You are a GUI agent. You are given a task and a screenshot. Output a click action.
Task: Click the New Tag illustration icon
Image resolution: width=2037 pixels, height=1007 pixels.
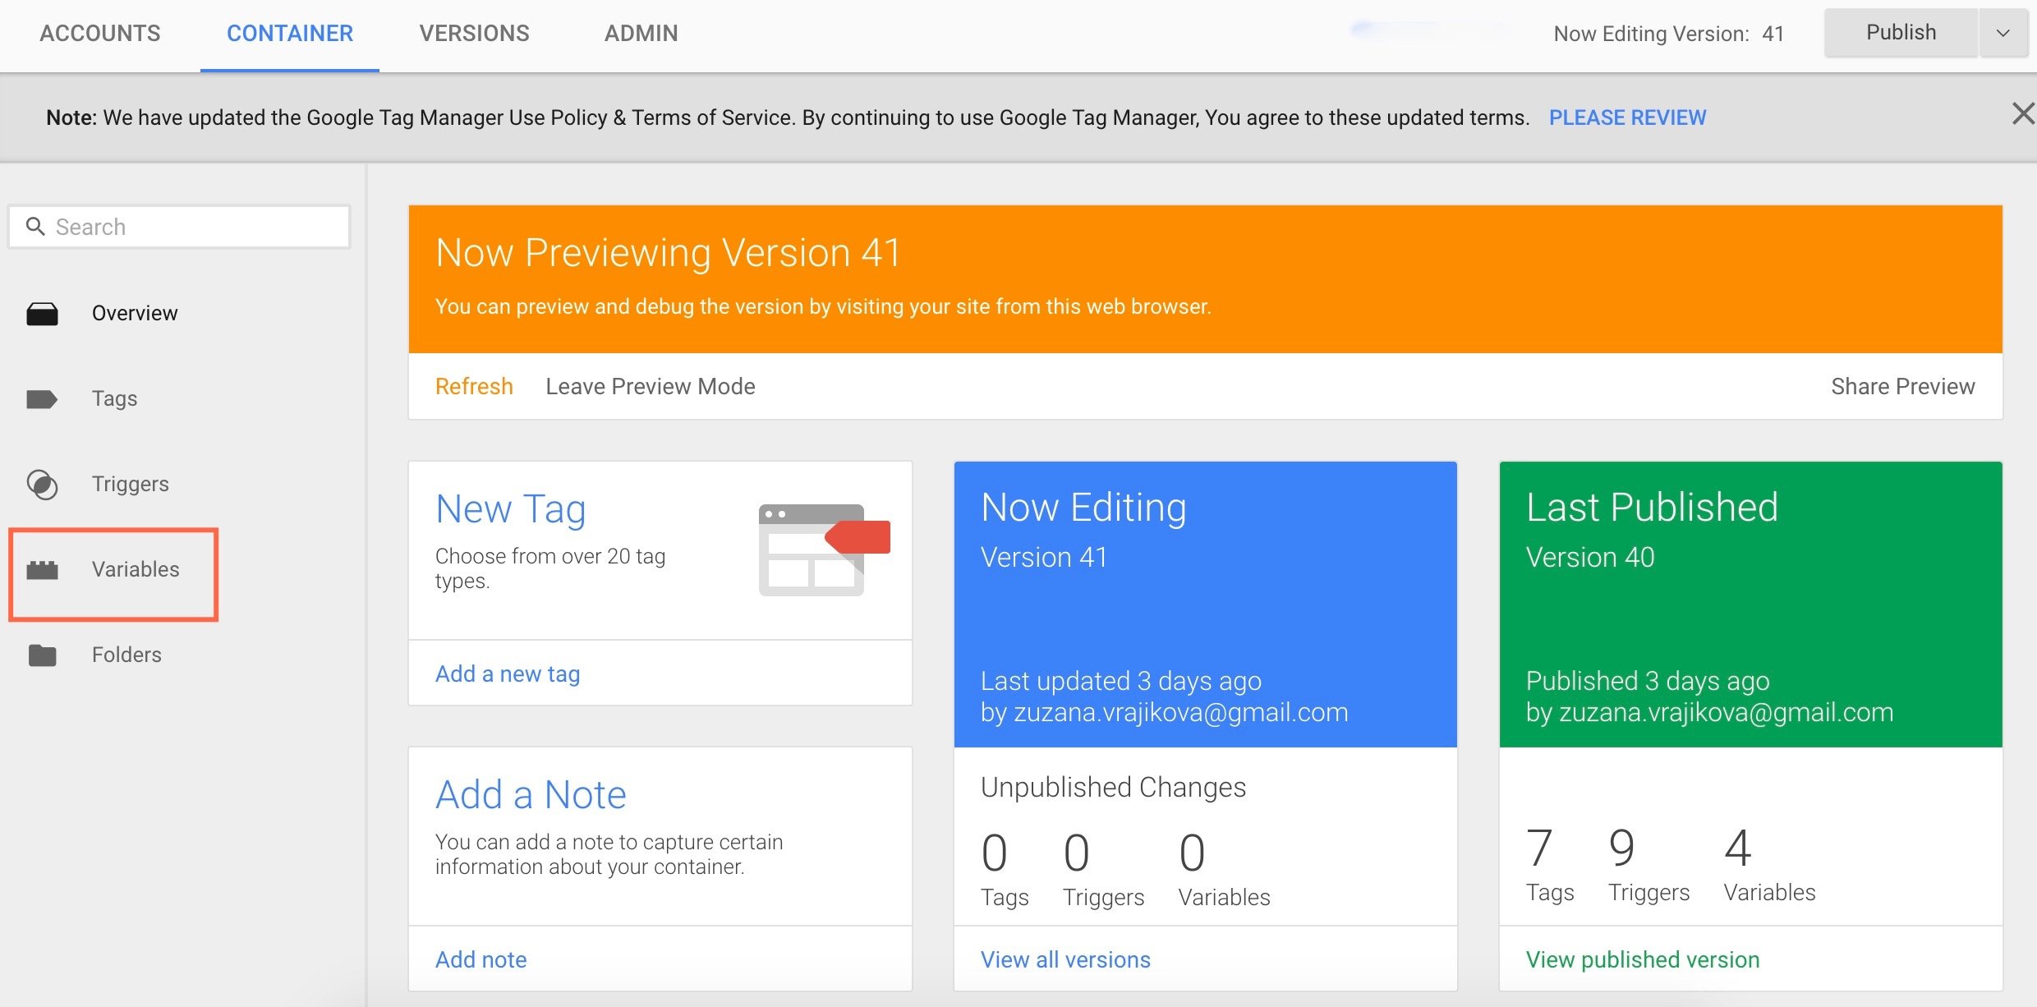[824, 549]
